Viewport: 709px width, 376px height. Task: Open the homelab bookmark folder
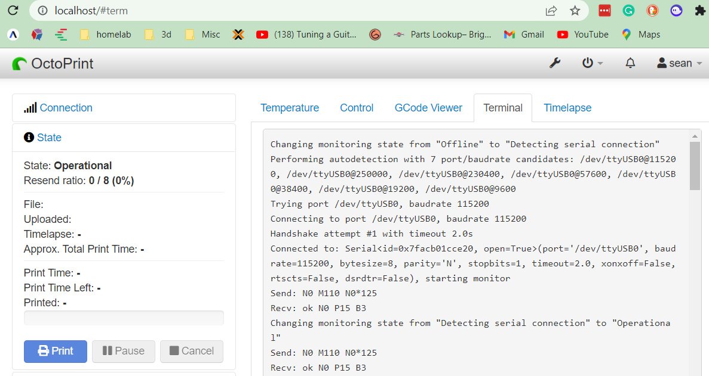point(105,35)
